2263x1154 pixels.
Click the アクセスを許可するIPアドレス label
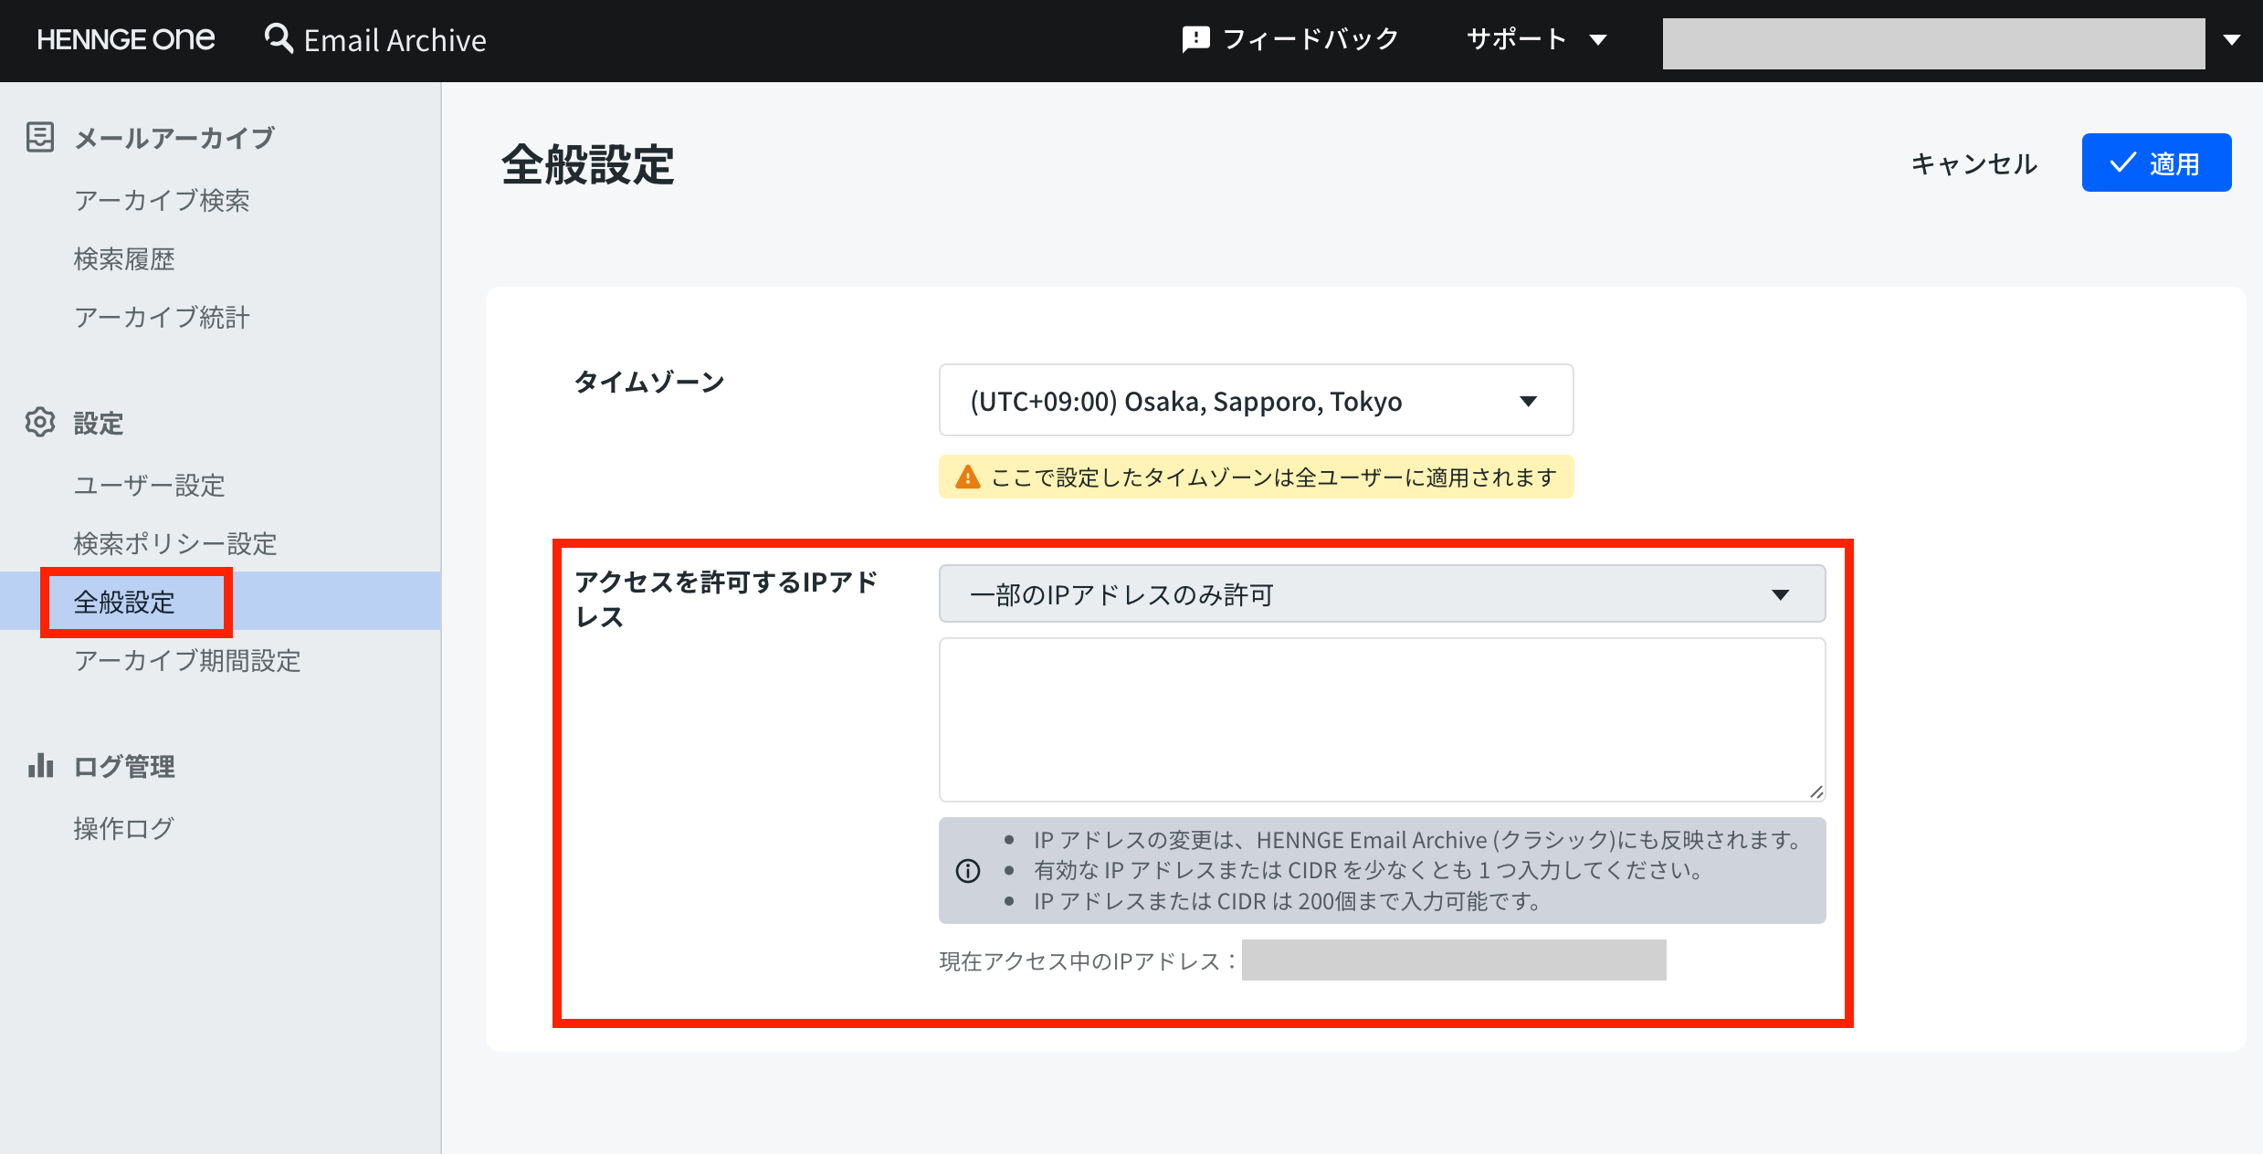tap(727, 599)
